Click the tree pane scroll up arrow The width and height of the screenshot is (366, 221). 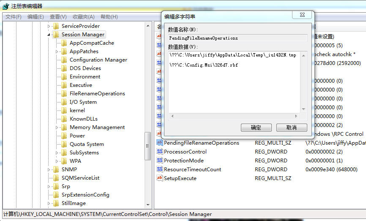[148, 26]
